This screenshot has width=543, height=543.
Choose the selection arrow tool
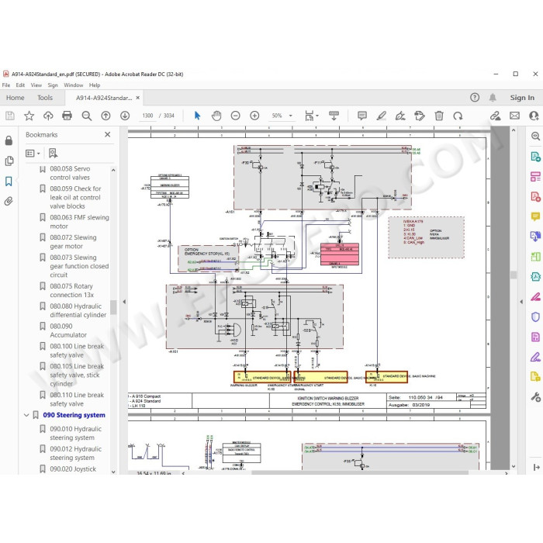[x=197, y=116]
